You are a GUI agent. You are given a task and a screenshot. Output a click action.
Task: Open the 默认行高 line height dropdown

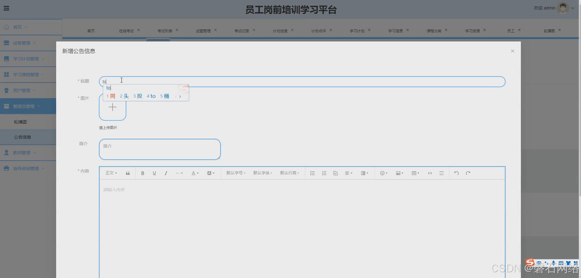click(x=289, y=173)
